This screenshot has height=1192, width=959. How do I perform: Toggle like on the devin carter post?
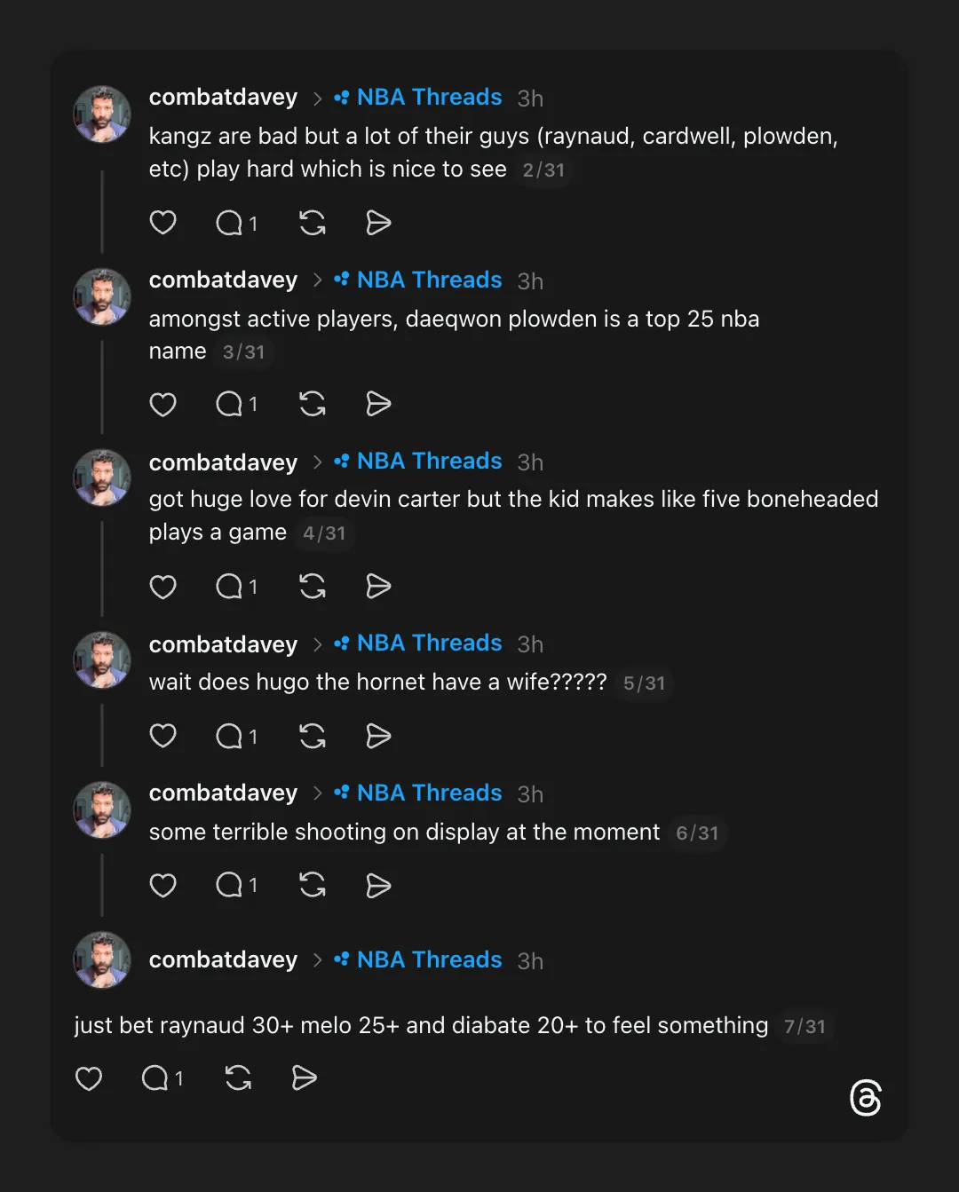click(x=162, y=587)
